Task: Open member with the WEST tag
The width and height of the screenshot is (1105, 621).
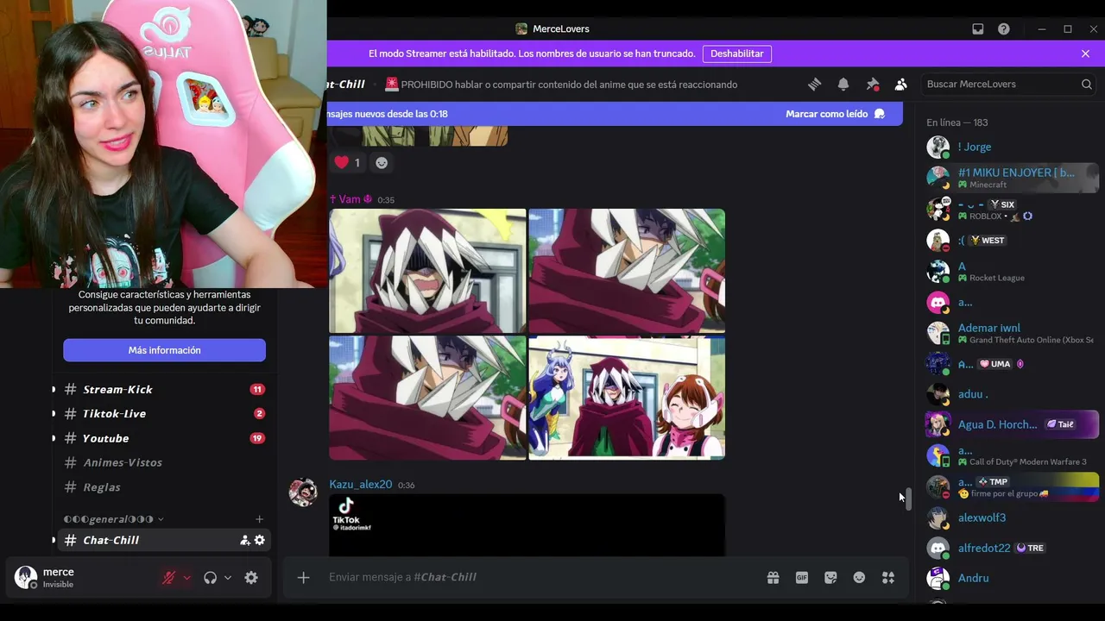Action: point(1010,240)
